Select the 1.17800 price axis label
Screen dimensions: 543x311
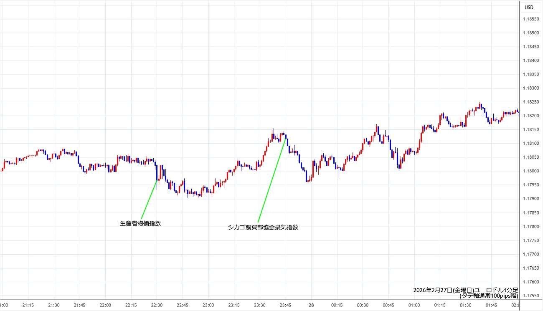530,226
